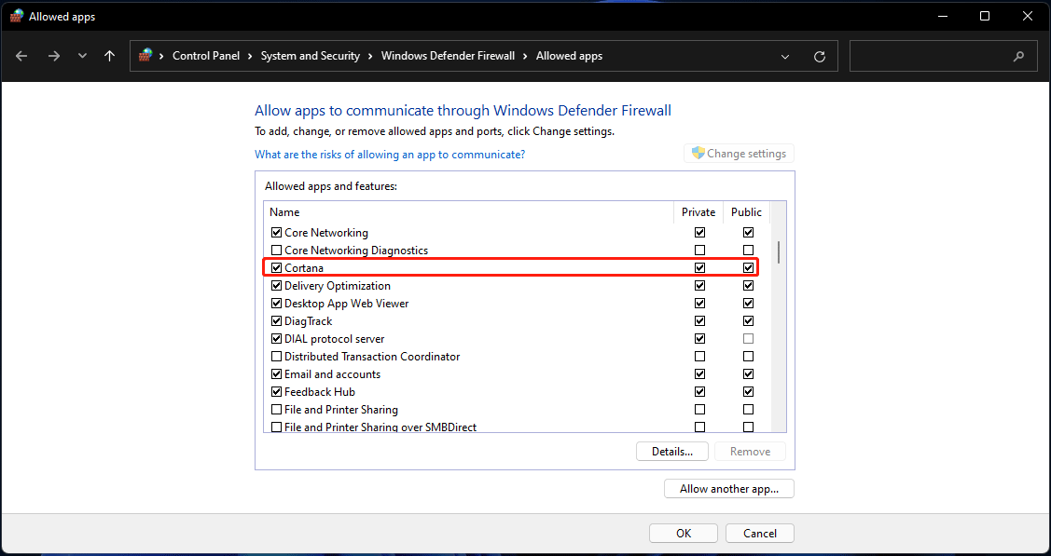Cancel the Allowed apps changes
The width and height of the screenshot is (1051, 556).
coord(760,534)
